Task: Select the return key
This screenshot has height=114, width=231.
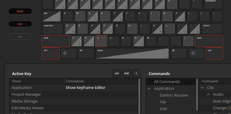Action: click(212, 29)
